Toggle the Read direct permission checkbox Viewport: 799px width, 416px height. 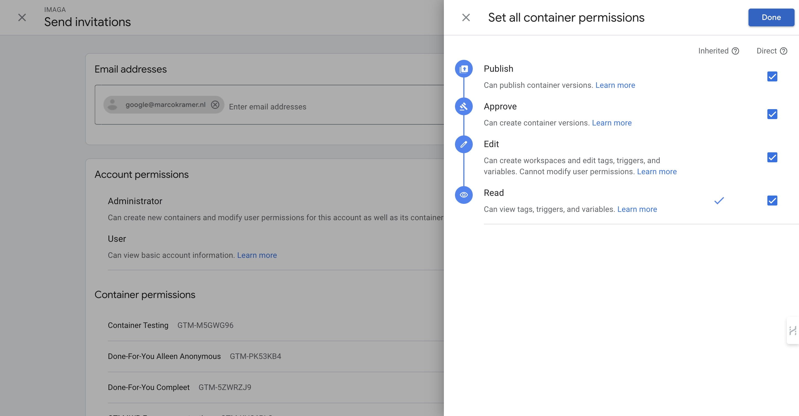tap(772, 201)
